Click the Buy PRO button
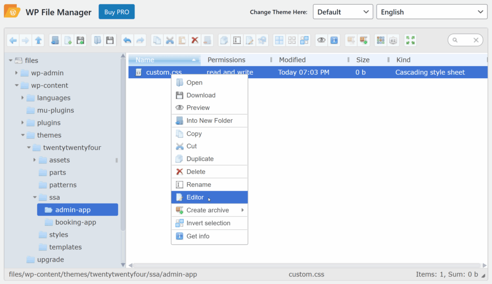The width and height of the screenshot is (492, 284). [x=116, y=12]
